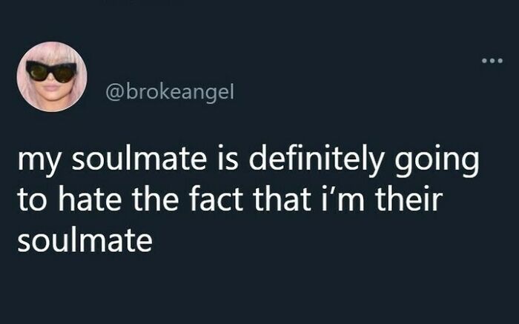
Task: Click the word "fact" in the tweet
Action: click(x=216, y=199)
